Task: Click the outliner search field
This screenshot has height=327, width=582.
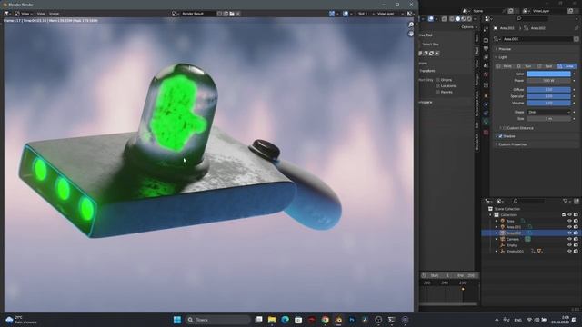Action: [528, 202]
